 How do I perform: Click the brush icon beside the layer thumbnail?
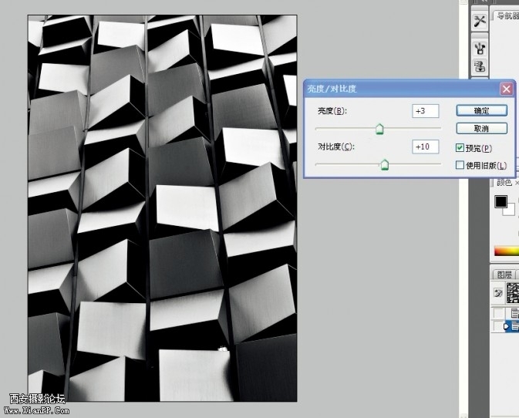coord(498,294)
